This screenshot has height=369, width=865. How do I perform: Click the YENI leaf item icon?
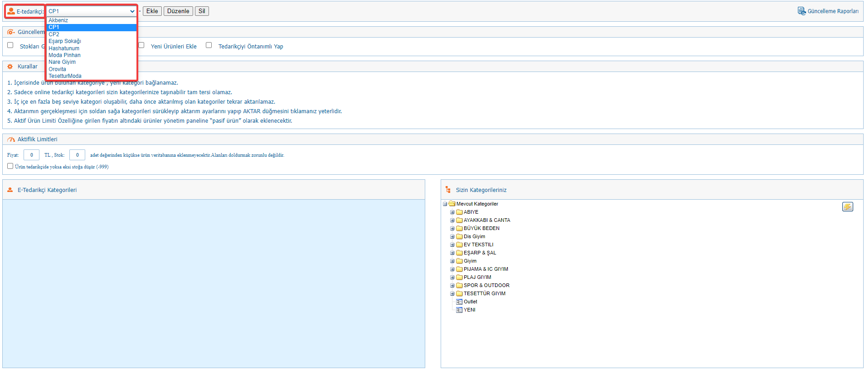459,310
